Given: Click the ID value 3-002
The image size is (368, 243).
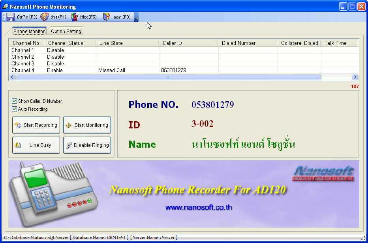Looking at the screenshot, I should [x=202, y=124].
